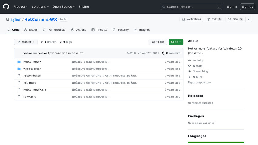
Task: Open the master branch dropdown
Action: (26, 42)
